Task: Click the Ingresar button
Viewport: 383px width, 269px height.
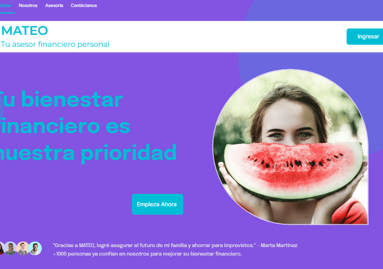Action: (x=365, y=37)
